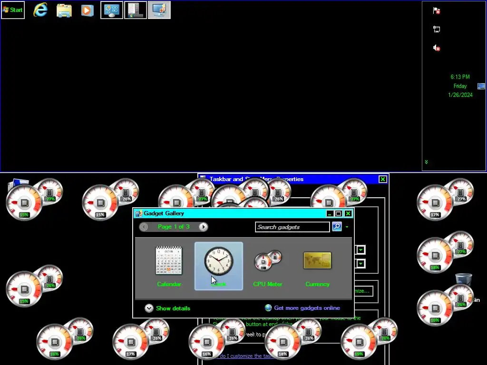Select the Clock gadget in the gallery
The width and height of the screenshot is (487, 365).
(x=219, y=266)
